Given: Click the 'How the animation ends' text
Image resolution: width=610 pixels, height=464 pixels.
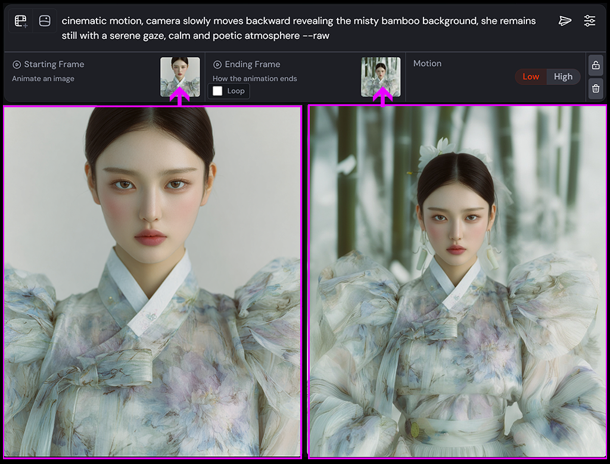Looking at the screenshot, I should [255, 79].
